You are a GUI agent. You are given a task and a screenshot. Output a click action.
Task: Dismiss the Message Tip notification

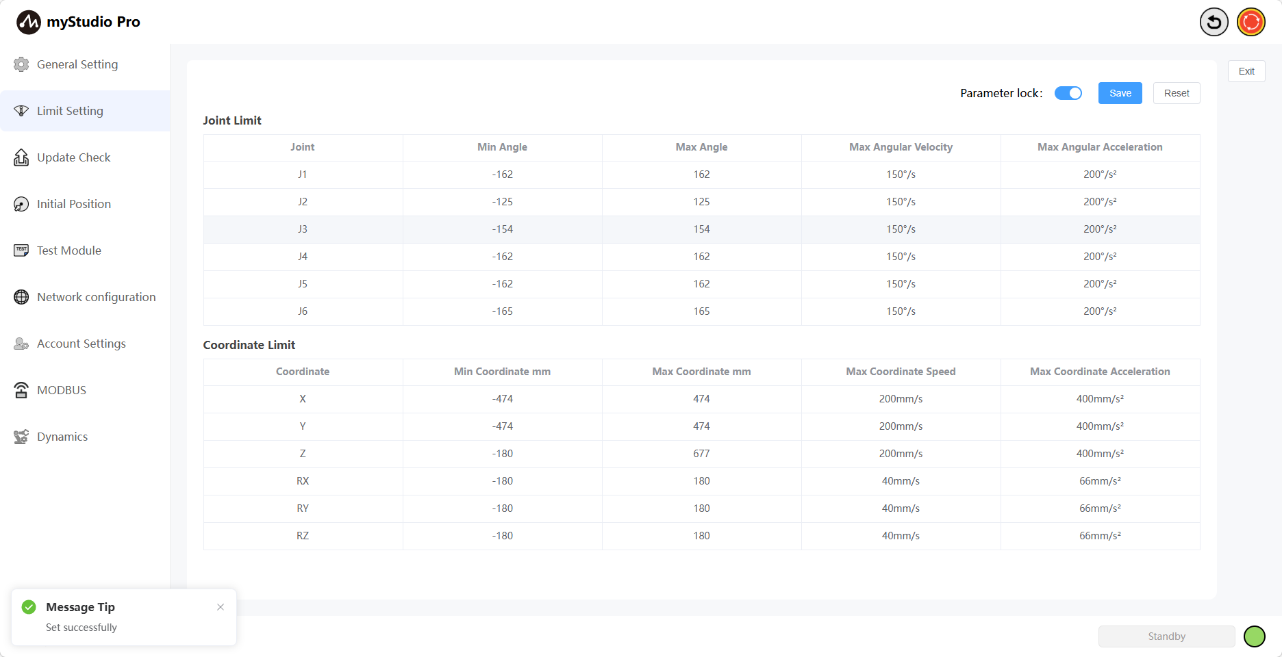pyautogui.click(x=221, y=607)
